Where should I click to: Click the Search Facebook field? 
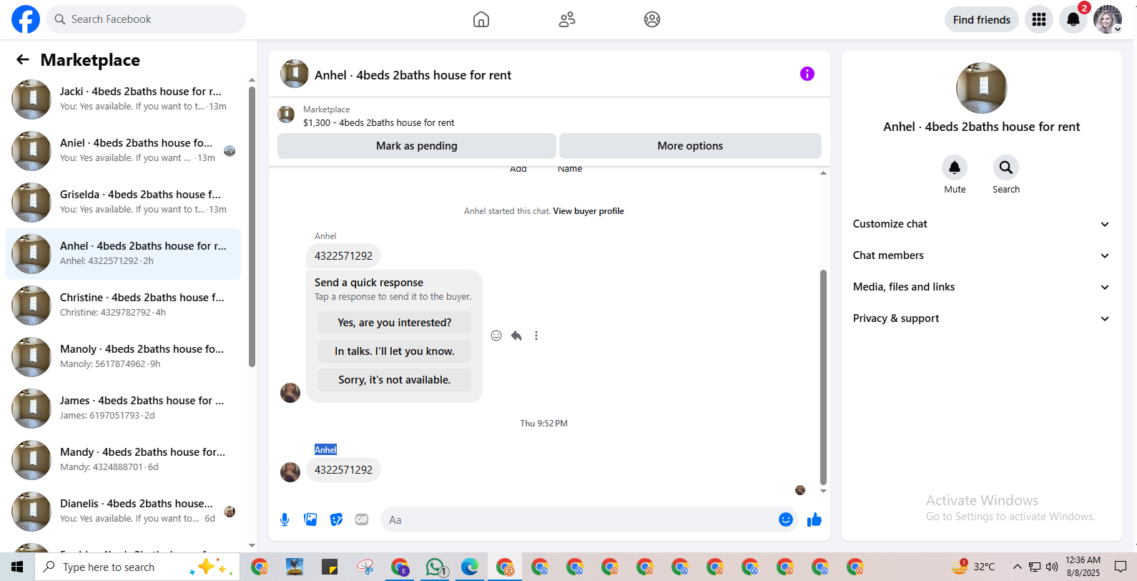pyautogui.click(x=146, y=19)
